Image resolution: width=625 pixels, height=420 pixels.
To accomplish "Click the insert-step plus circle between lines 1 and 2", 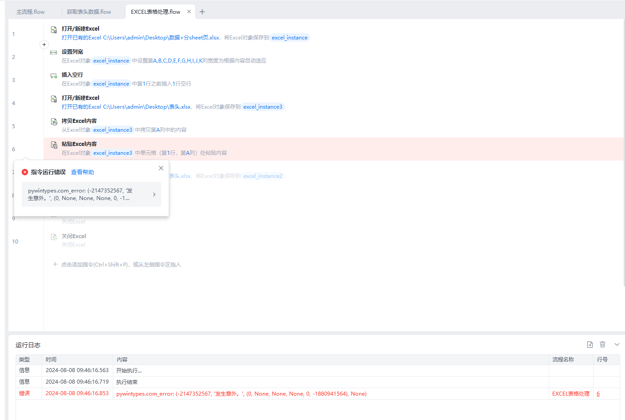I will tap(44, 44).
